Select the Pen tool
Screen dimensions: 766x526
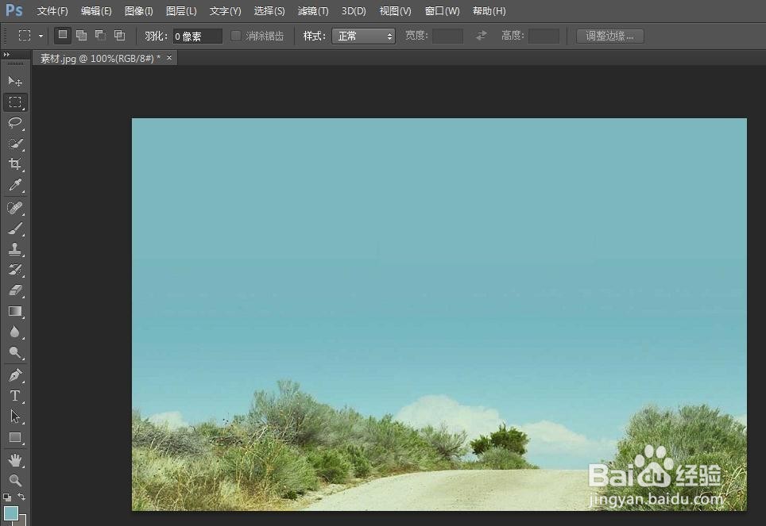15,375
